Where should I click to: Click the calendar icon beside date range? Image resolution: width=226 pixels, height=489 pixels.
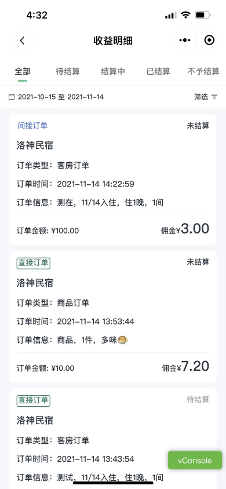tap(12, 97)
